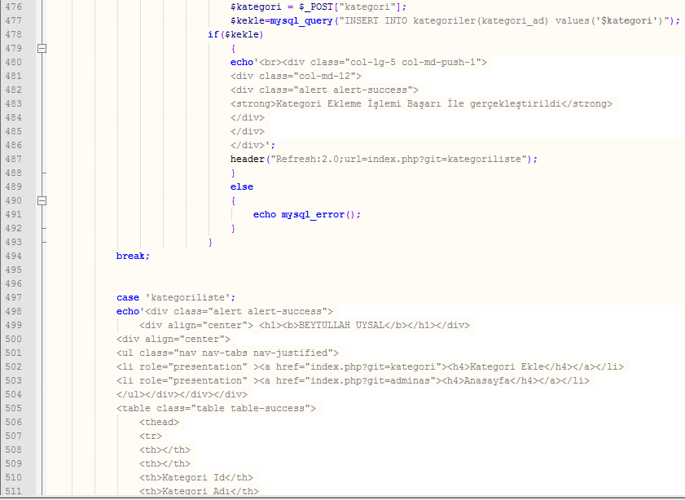The height and width of the screenshot is (500, 685).
Task: Click the BEYTULLAH UYSAL heading line
Action: point(305,326)
